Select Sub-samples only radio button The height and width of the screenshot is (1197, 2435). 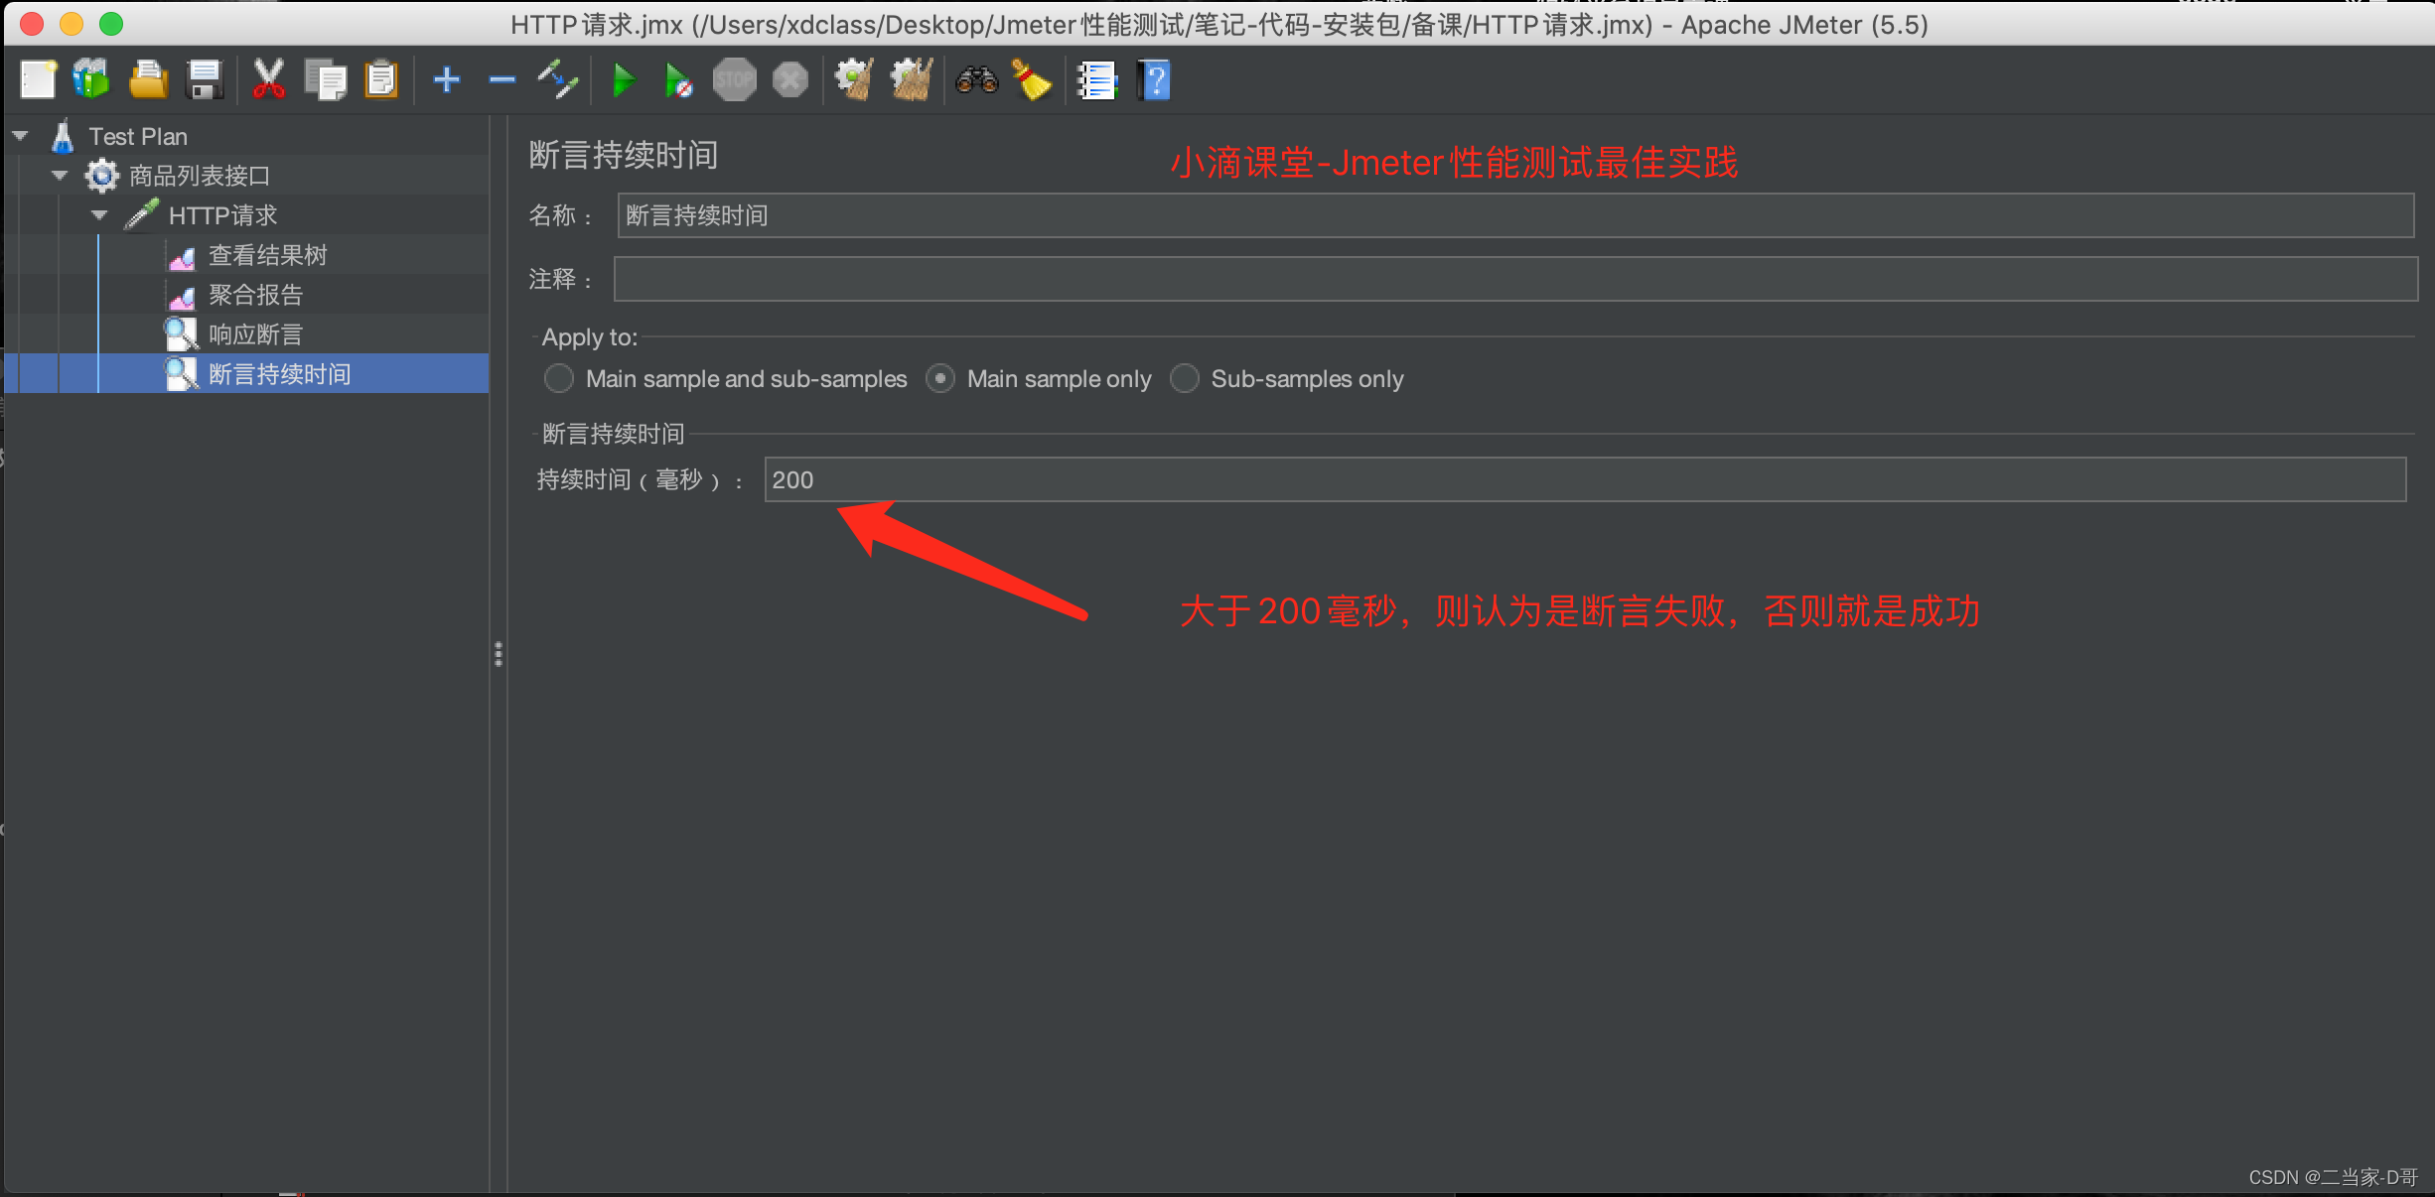[x=1184, y=380]
